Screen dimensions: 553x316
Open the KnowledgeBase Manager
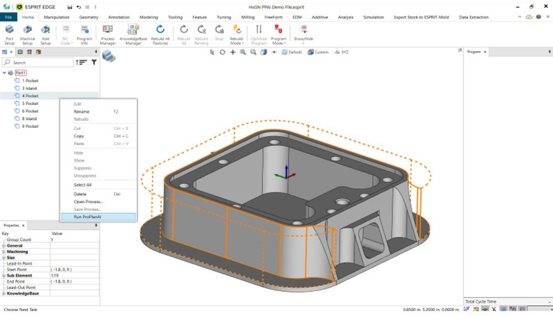(x=133, y=35)
